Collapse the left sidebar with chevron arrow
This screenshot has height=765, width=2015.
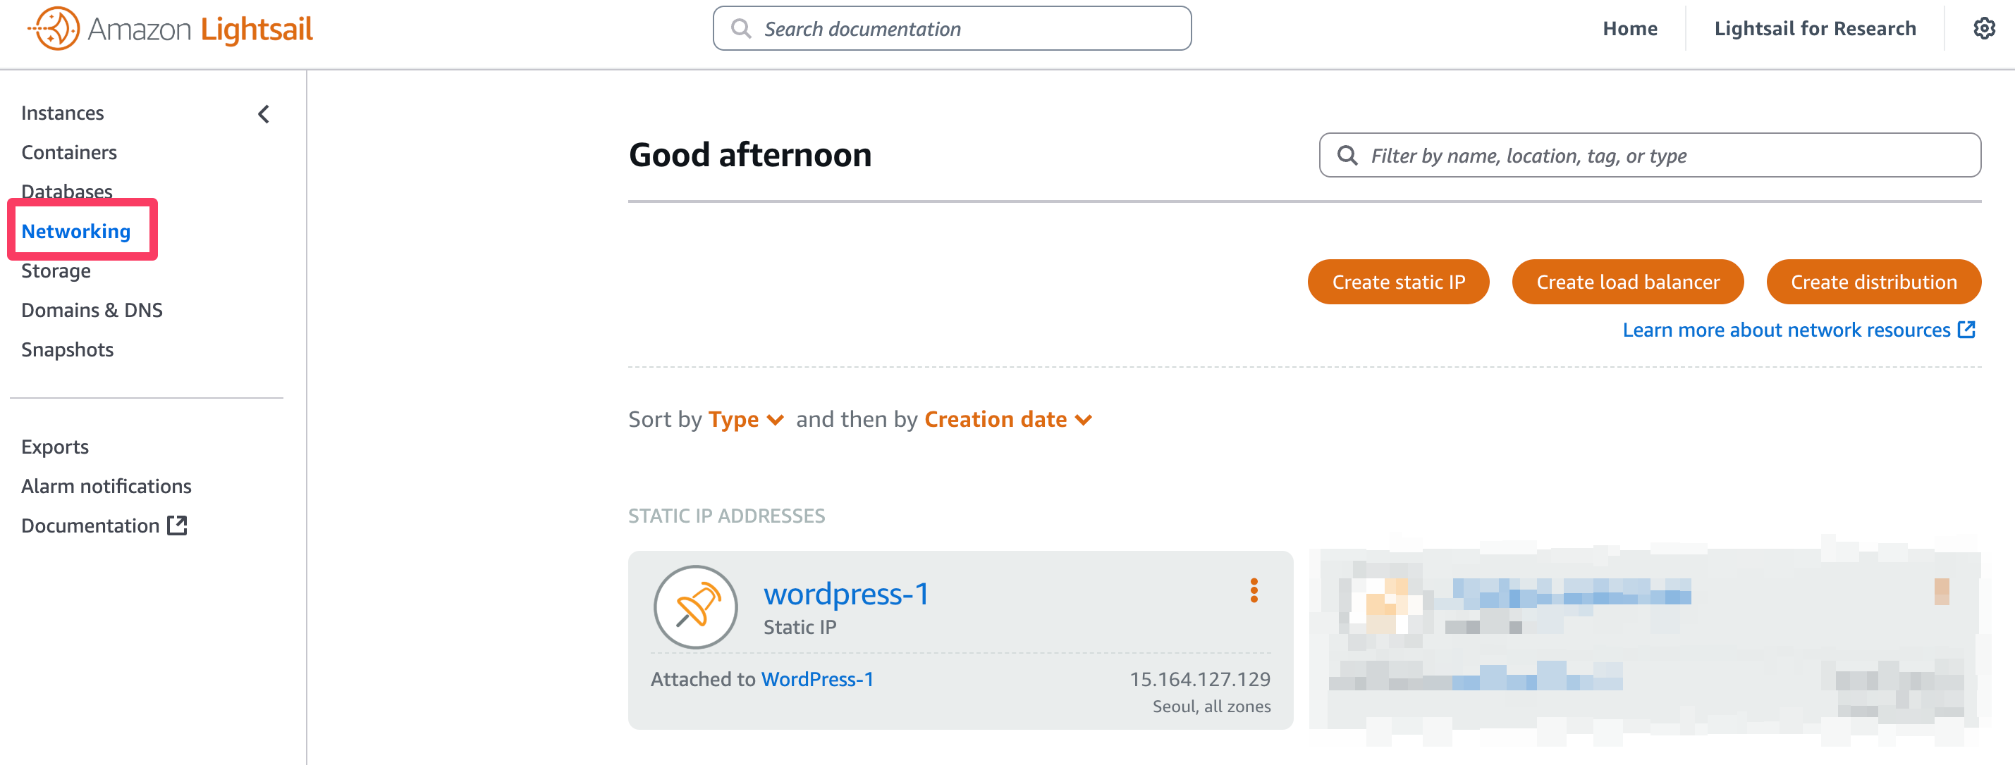[x=264, y=114]
